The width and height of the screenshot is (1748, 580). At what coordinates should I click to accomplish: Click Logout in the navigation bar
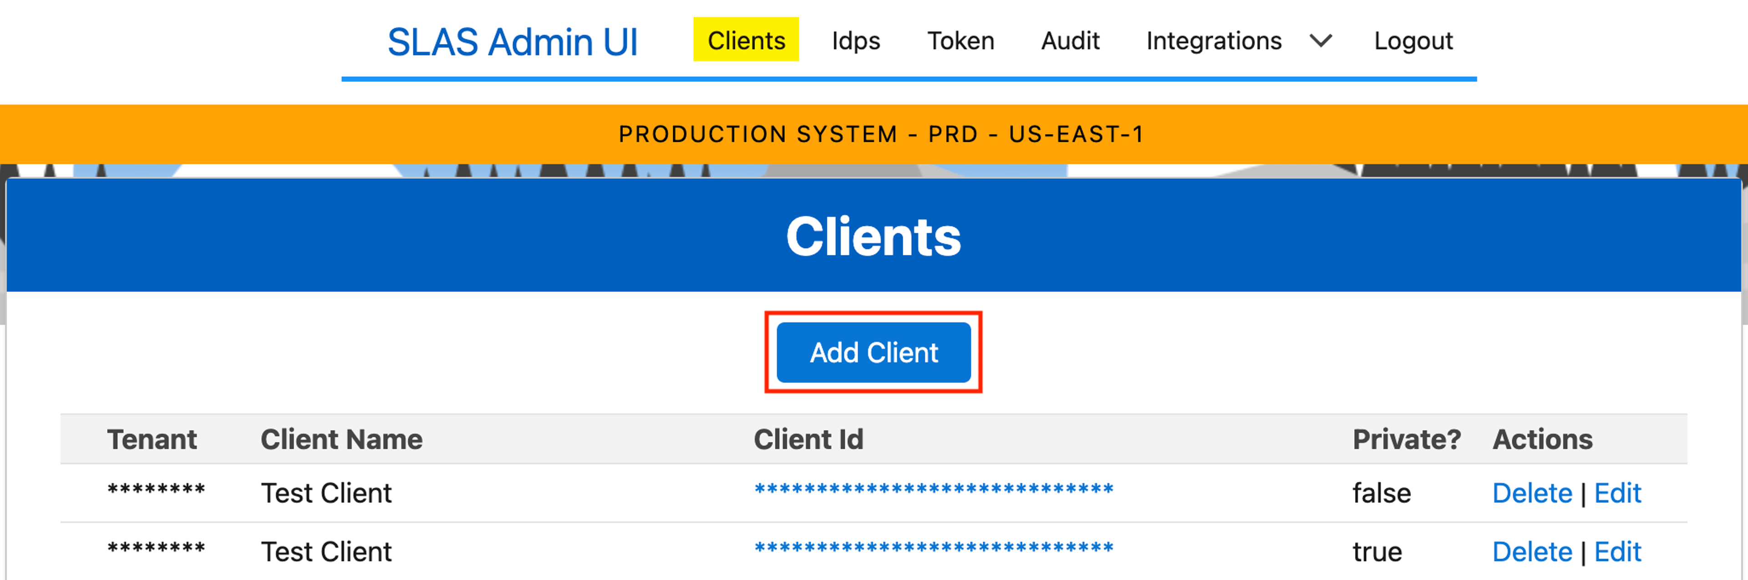click(1413, 40)
